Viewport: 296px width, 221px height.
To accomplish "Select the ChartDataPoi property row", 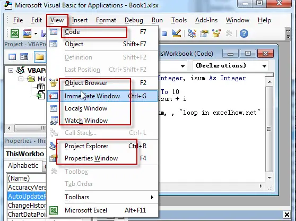I will (x=27, y=215).
